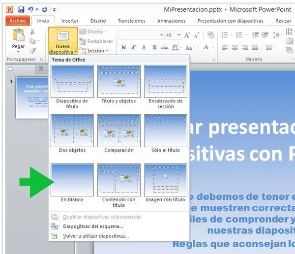Screen dimensions: 295x254
Task: Click the Redo/Repeat icon
Action: point(45,9)
